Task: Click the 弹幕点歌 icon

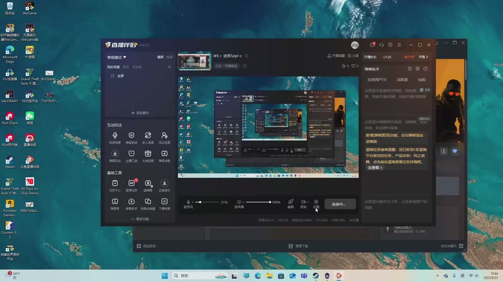Action: (164, 154)
